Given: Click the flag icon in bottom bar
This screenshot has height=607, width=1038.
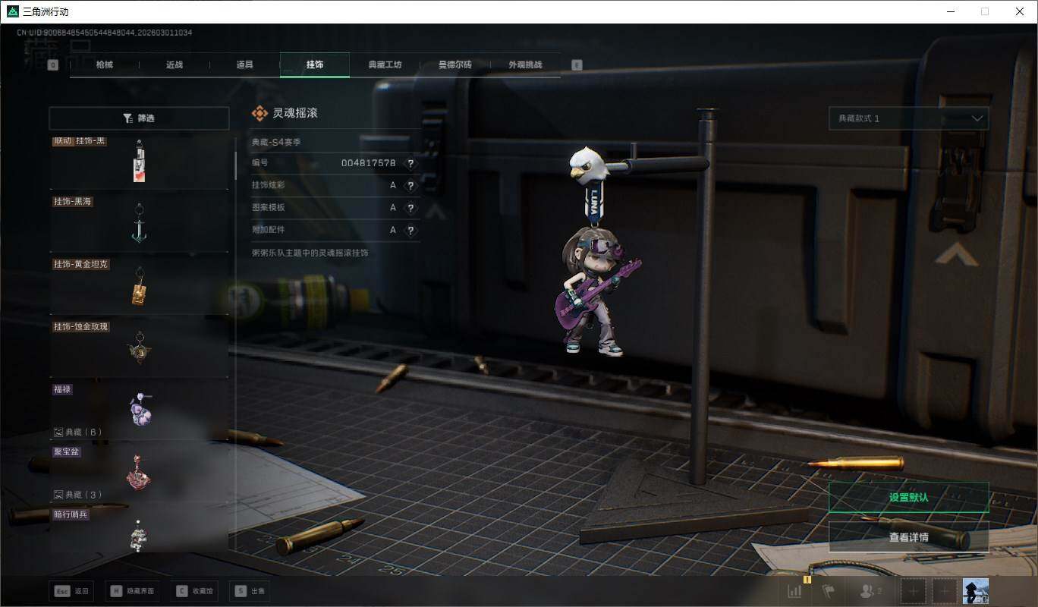Looking at the screenshot, I should (x=828, y=591).
